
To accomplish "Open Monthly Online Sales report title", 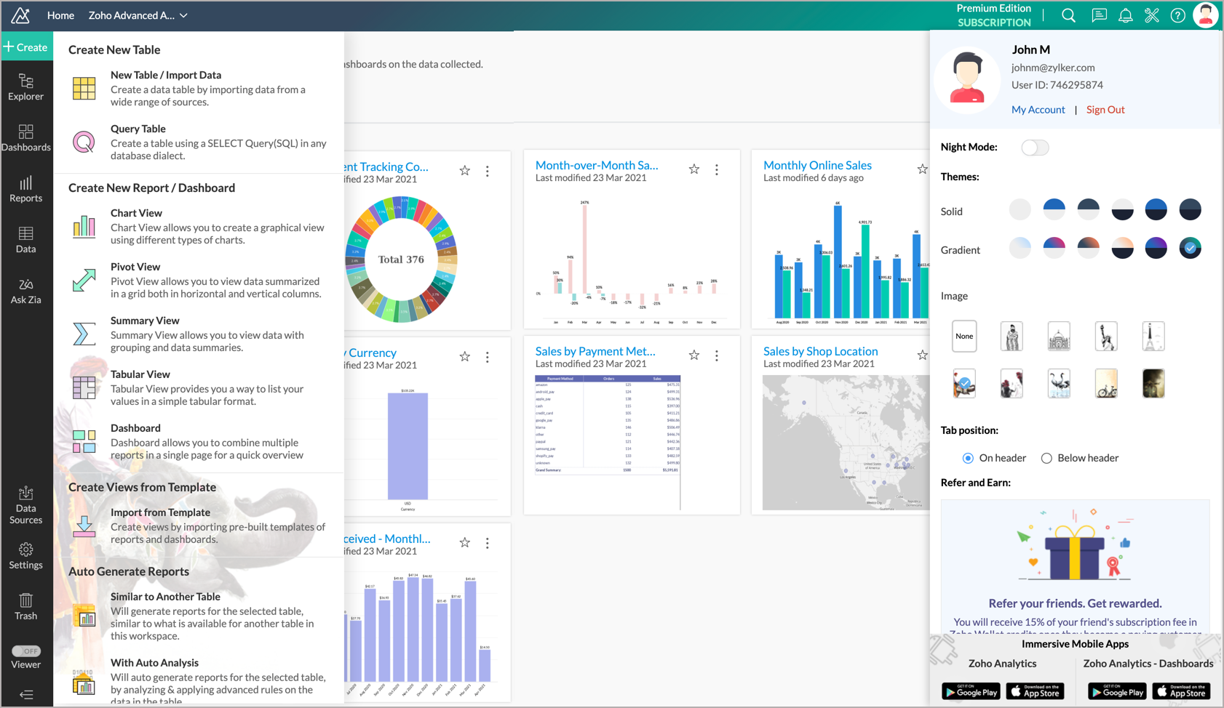I will click(x=817, y=165).
